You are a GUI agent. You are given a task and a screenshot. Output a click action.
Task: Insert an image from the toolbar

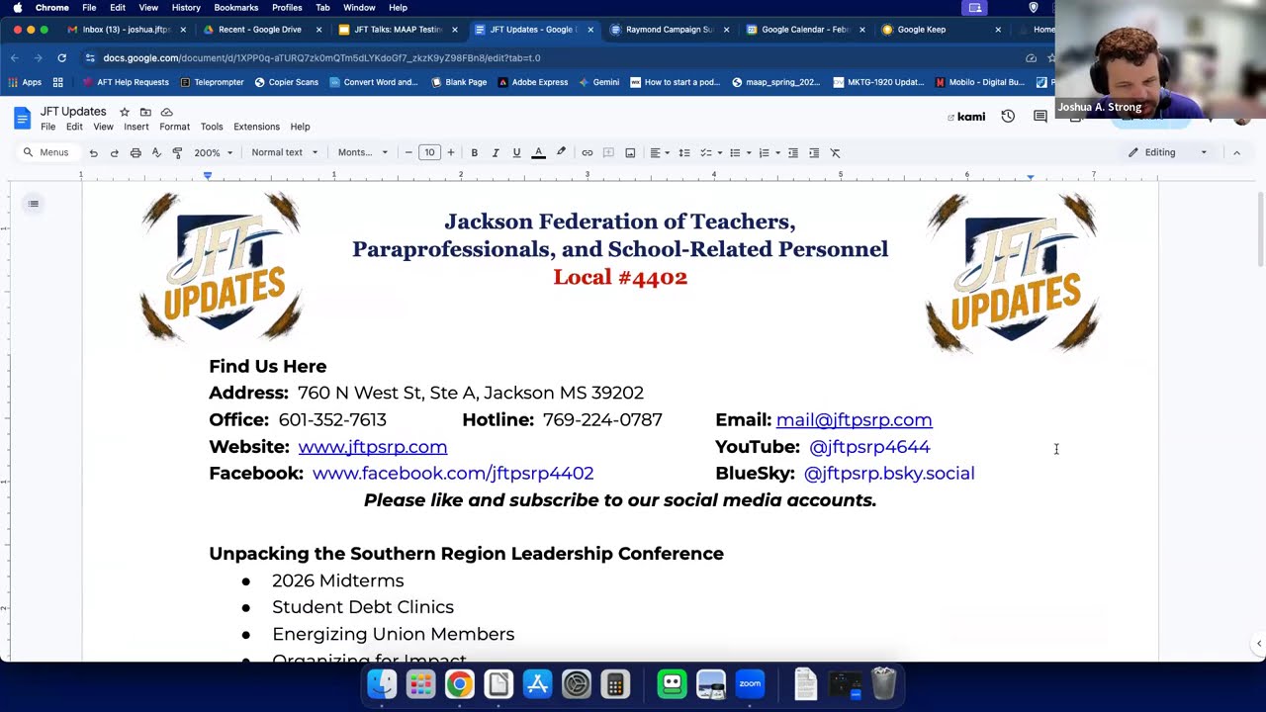click(x=630, y=152)
